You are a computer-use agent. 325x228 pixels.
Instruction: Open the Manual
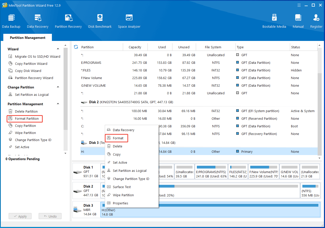pyautogui.click(x=298, y=21)
